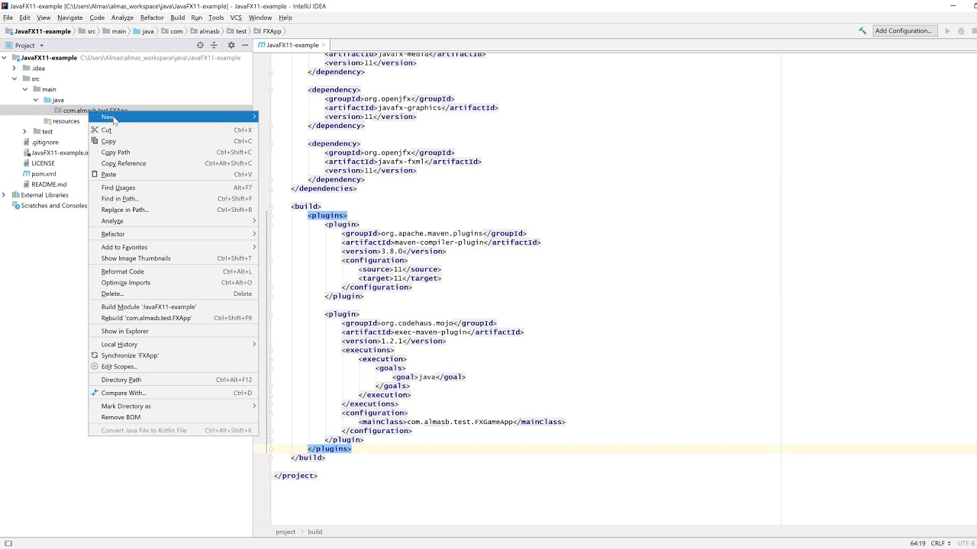Image resolution: width=977 pixels, height=549 pixels.
Task: Collapse the main folder
Action: (x=25, y=89)
